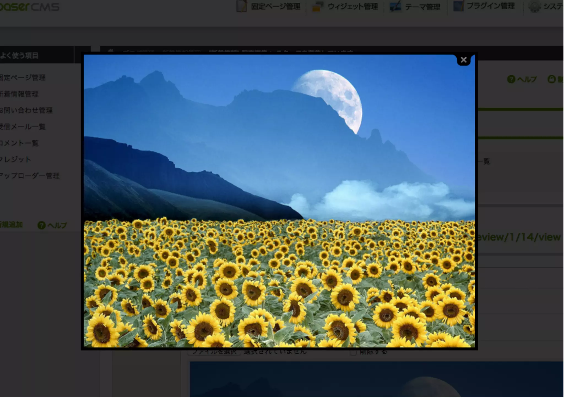Click the テーマ管理 theme icon
The image size is (564, 398).
(395, 6)
